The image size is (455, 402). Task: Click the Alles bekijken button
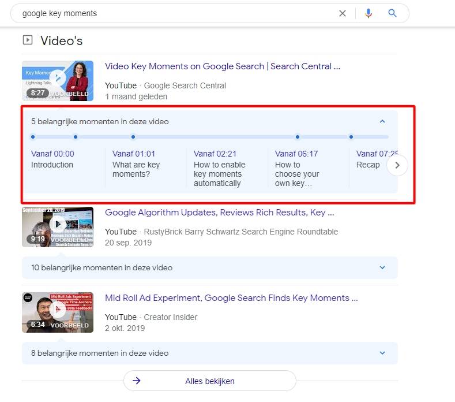pos(210,381)
